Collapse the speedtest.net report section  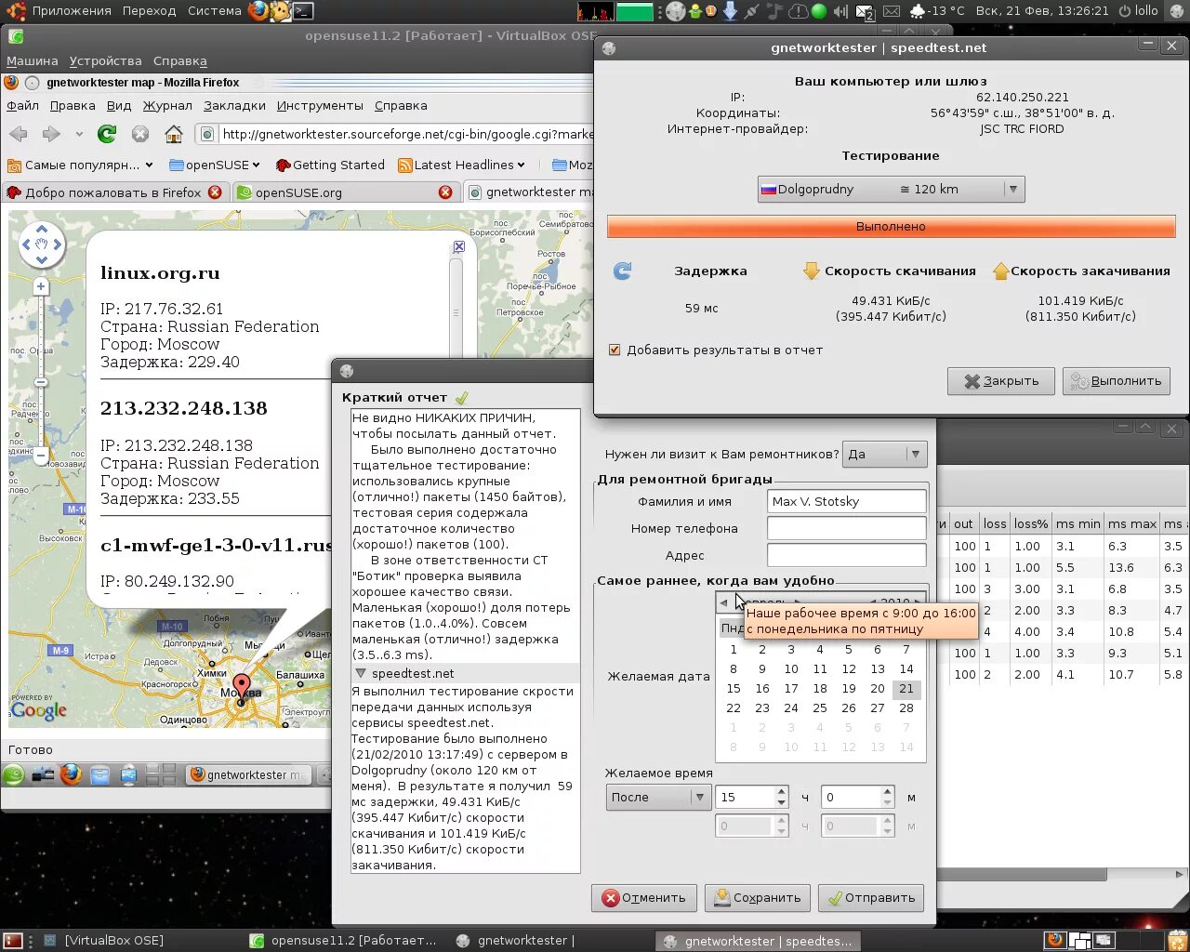(x=361, y=673)
